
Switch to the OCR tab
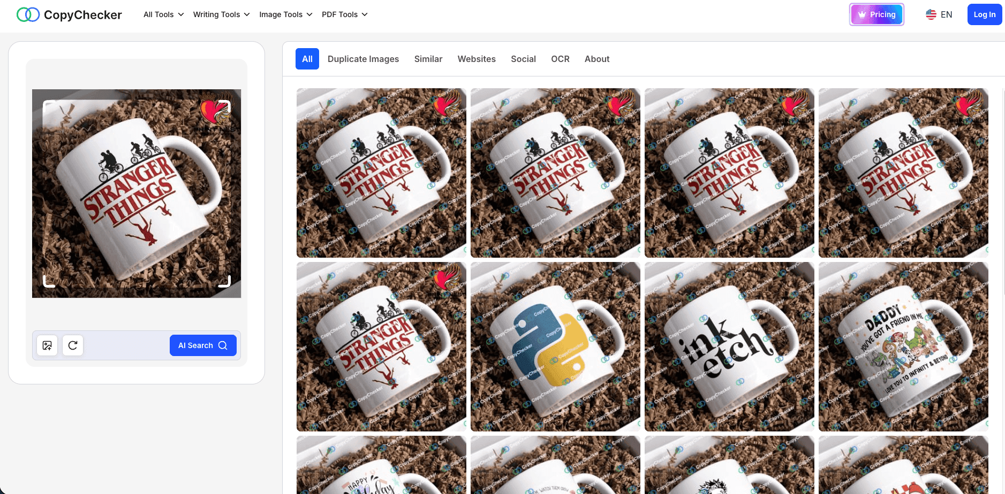560,59
